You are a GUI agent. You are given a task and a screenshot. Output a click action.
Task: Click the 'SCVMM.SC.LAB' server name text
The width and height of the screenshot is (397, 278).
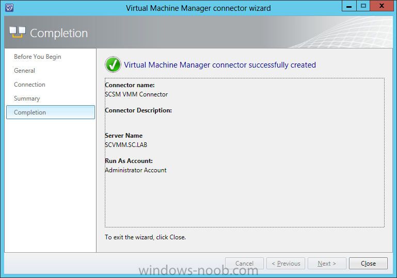click(126, 145)
